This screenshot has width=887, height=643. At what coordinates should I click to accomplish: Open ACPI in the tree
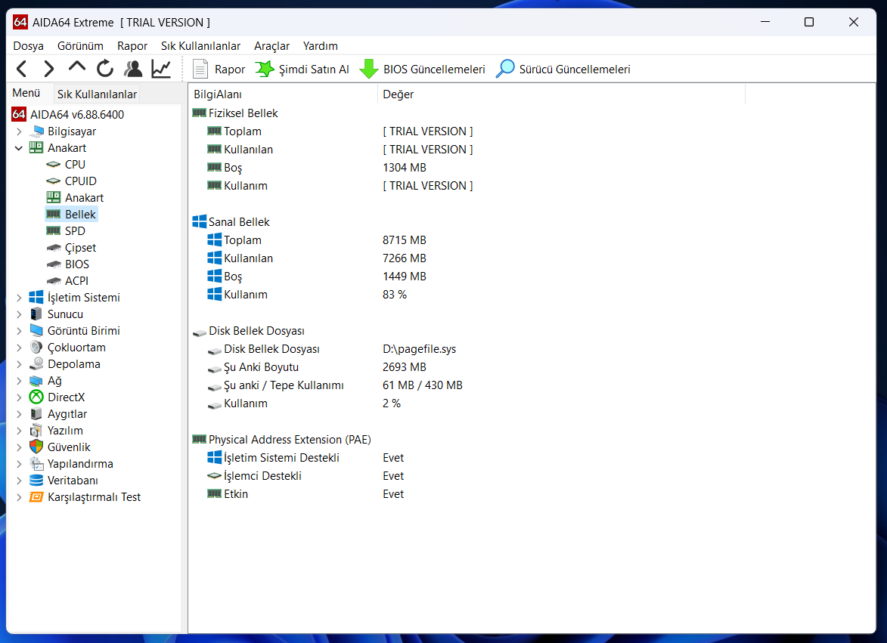click(76, 281)
